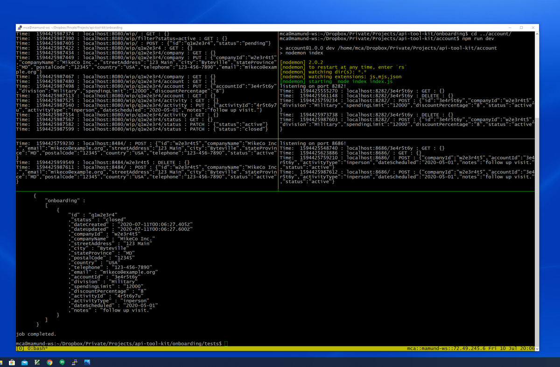Click the "filter?status=active : GET" log line

coord(121,38)
